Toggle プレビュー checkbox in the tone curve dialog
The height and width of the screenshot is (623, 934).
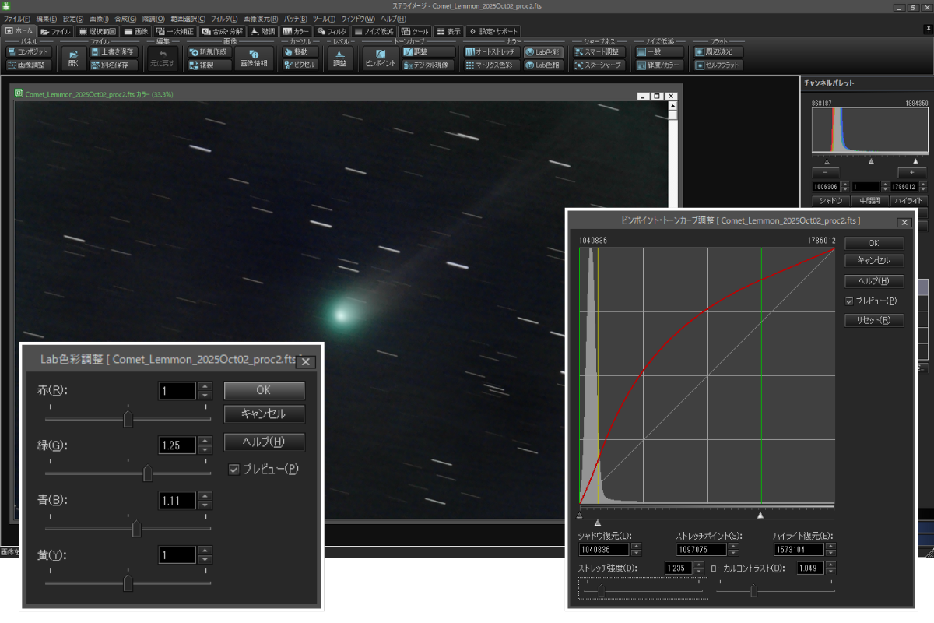pyautogui.click(x=850, y=301)
